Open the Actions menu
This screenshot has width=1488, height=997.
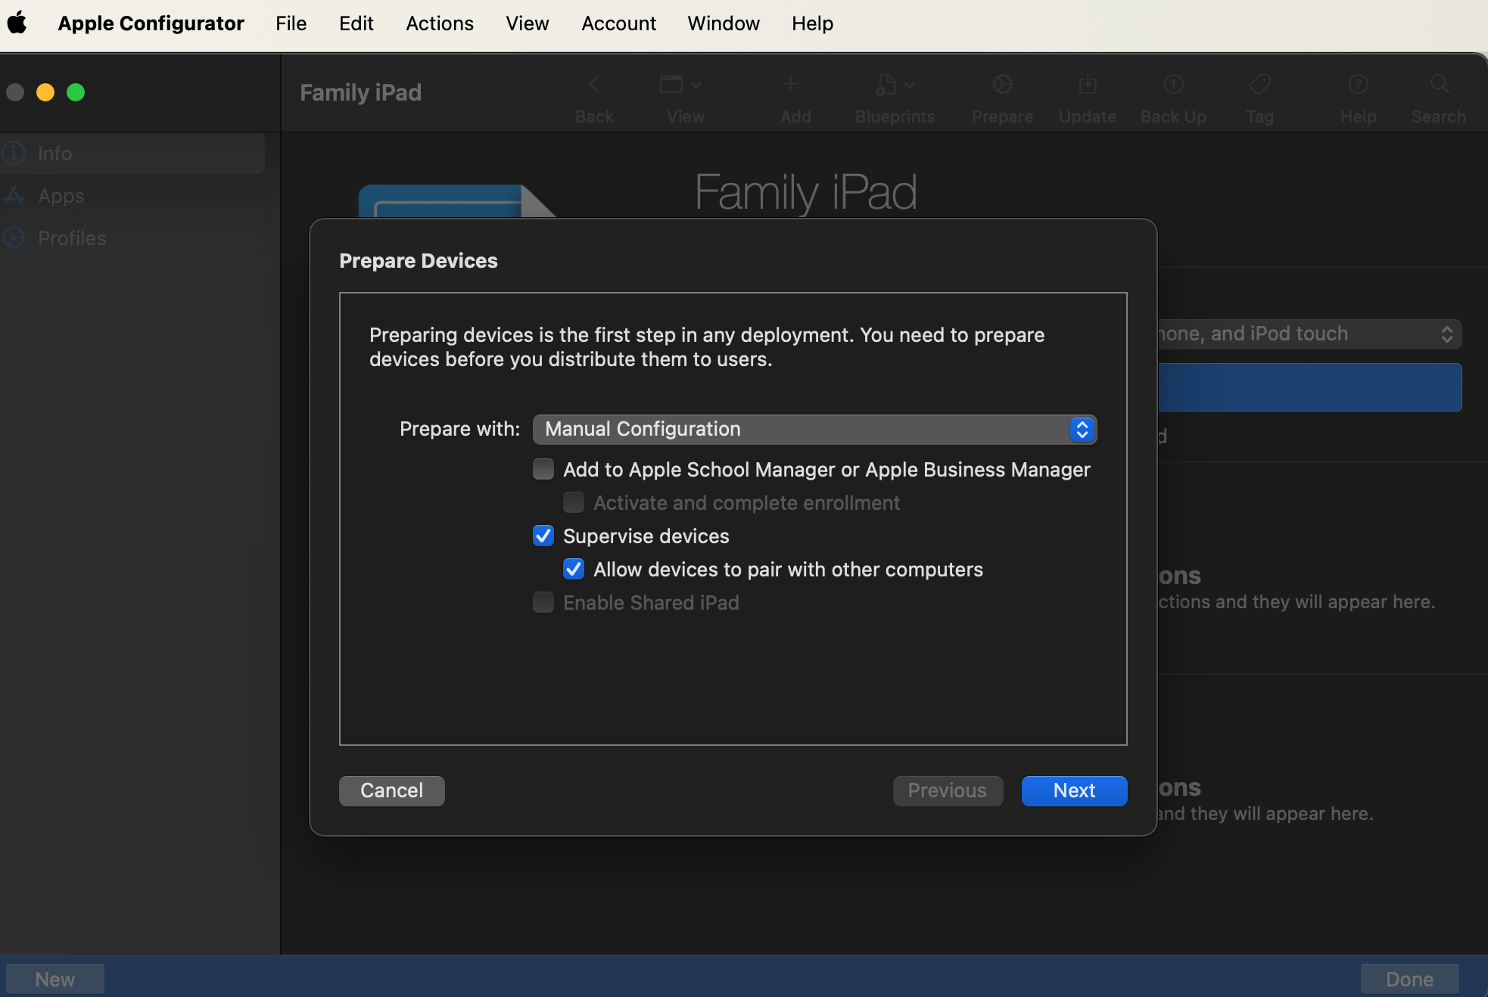439,23
